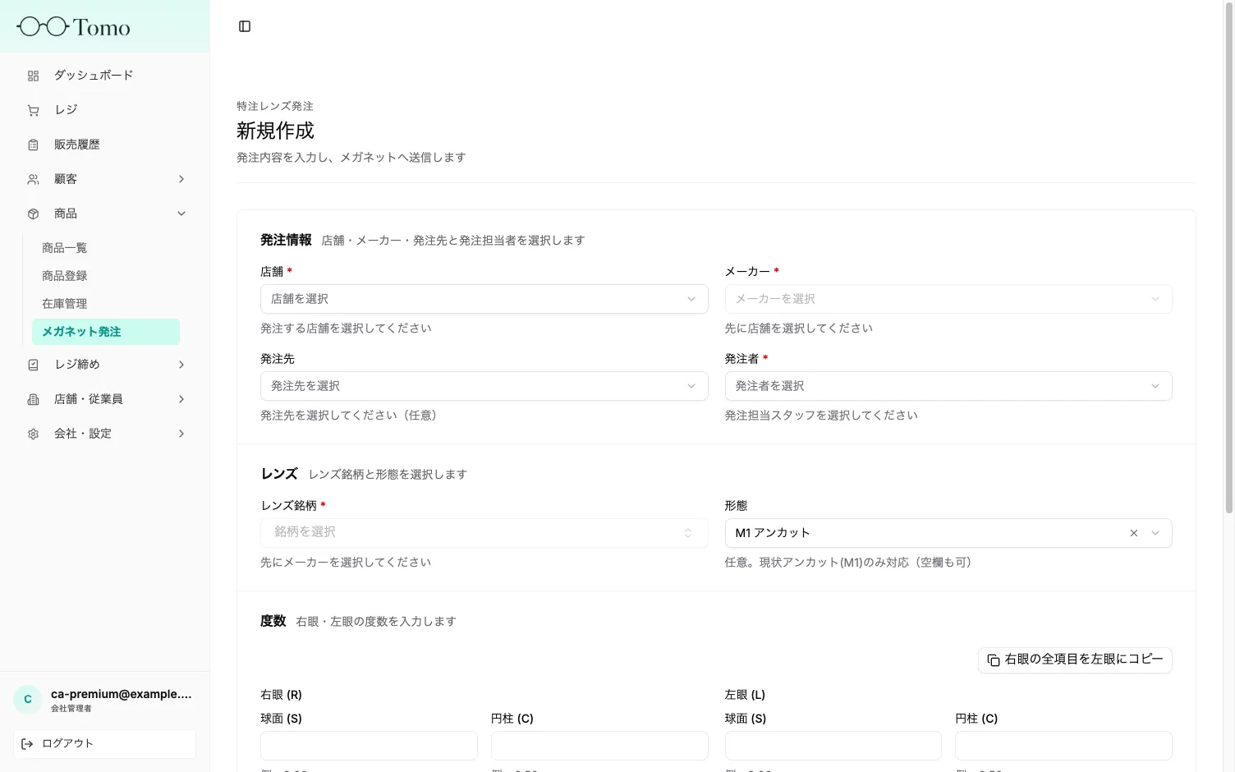
Task: Click the 特注レンズ発注 breadcrumb text
Action: click(275, 106)
